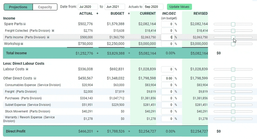Edit Freight (Parts Division) inc/dec percentage field
257x139 pixels.
pyautogui.click(x=167, y=92)
